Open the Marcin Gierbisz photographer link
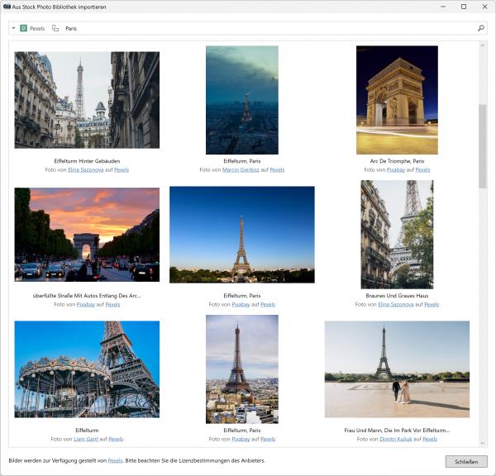Screen dimensions: 496x476 (241, 169)
